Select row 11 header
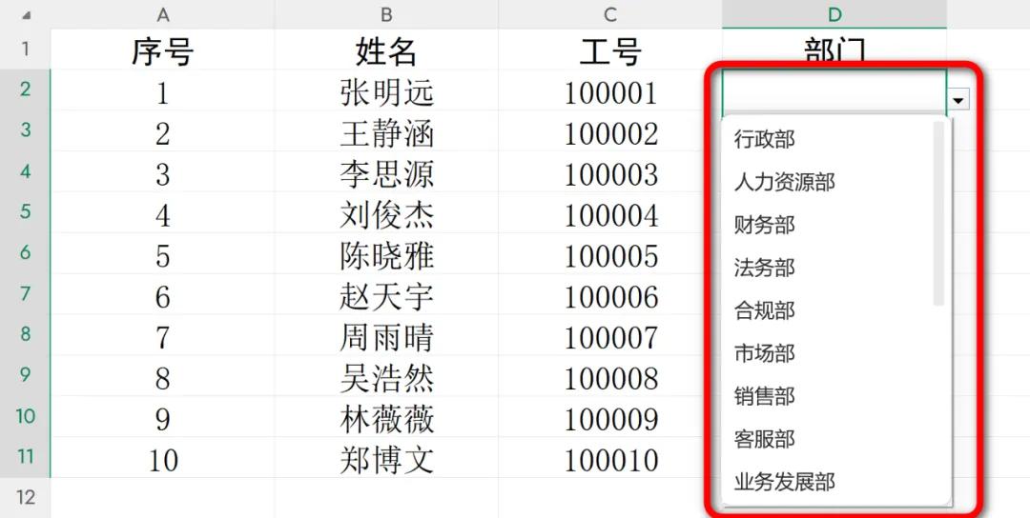The width and height of the screenshot is (1030, 518). (25, 457)
